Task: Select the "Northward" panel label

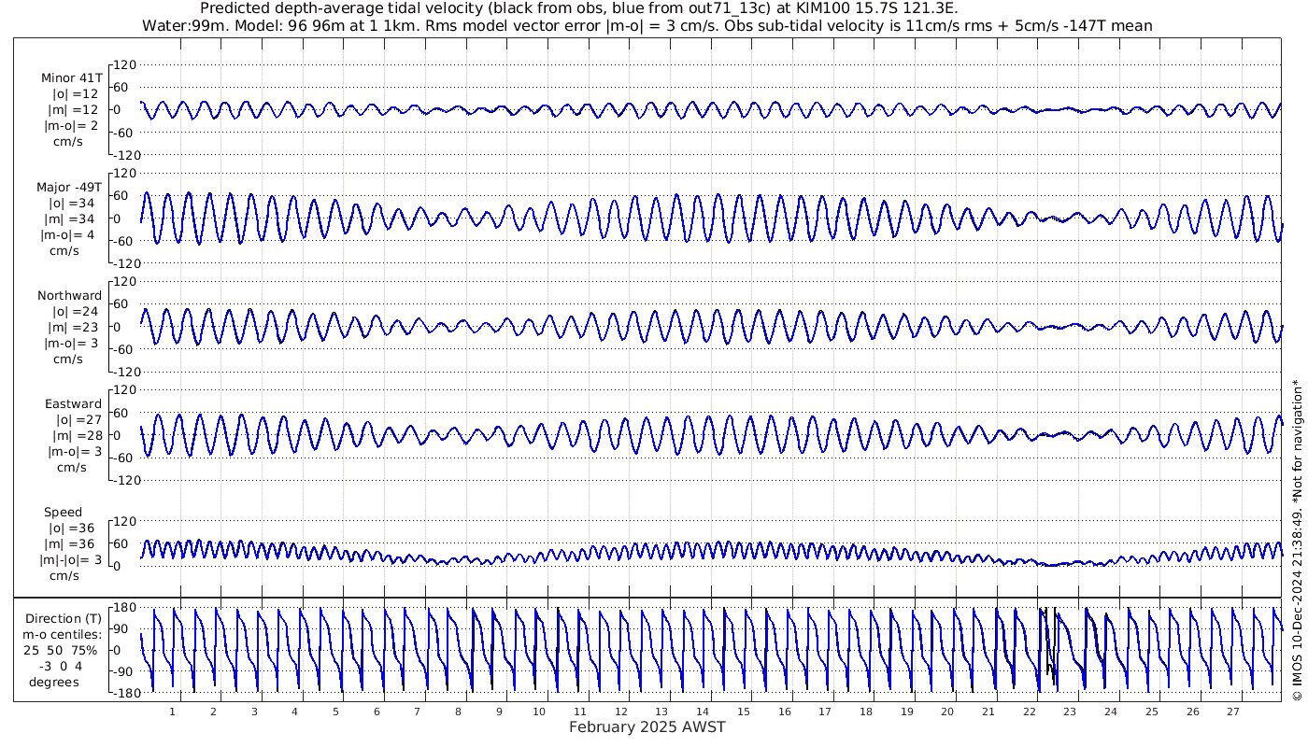Action: click(70, 295)
